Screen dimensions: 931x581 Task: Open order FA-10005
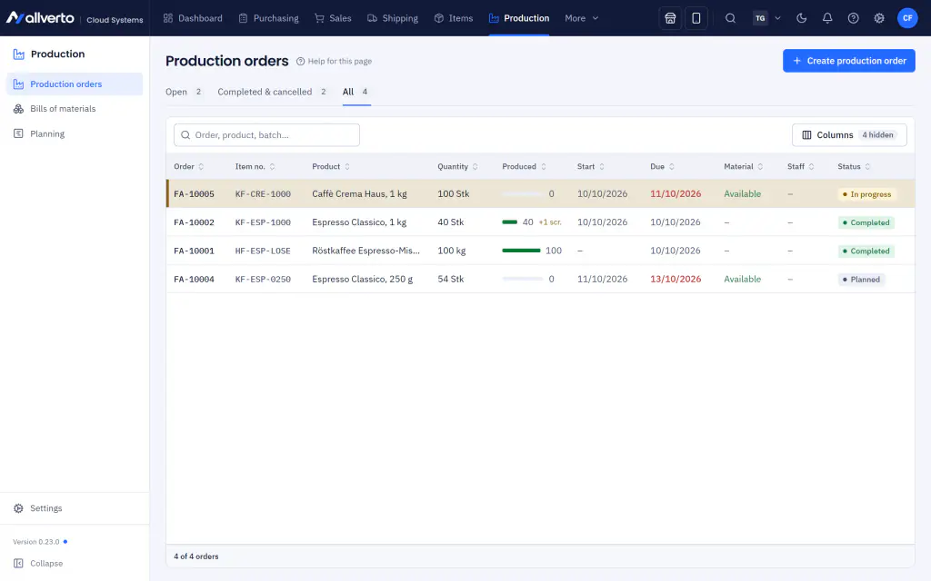pyautogui.click(x=195, y=194)
